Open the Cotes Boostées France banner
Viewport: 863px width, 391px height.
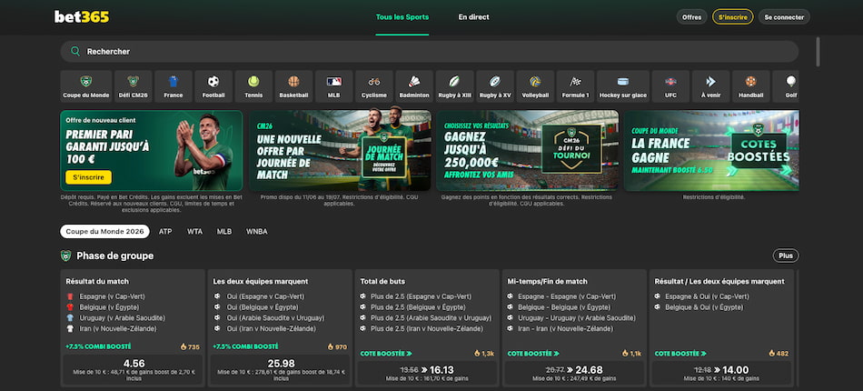coord(711,150)
